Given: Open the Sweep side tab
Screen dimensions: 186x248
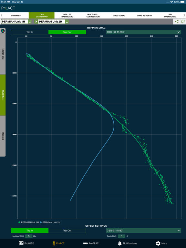Looking at the screenshot, I should [x=3, y=136].
